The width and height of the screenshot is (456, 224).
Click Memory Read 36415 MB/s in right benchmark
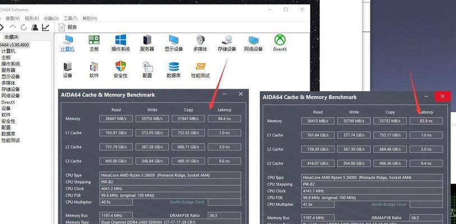tap(318, 121)
